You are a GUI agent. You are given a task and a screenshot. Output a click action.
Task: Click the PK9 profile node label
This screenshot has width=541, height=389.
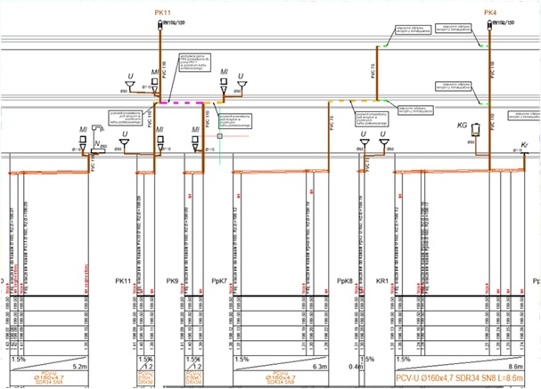tap(173, 282)
